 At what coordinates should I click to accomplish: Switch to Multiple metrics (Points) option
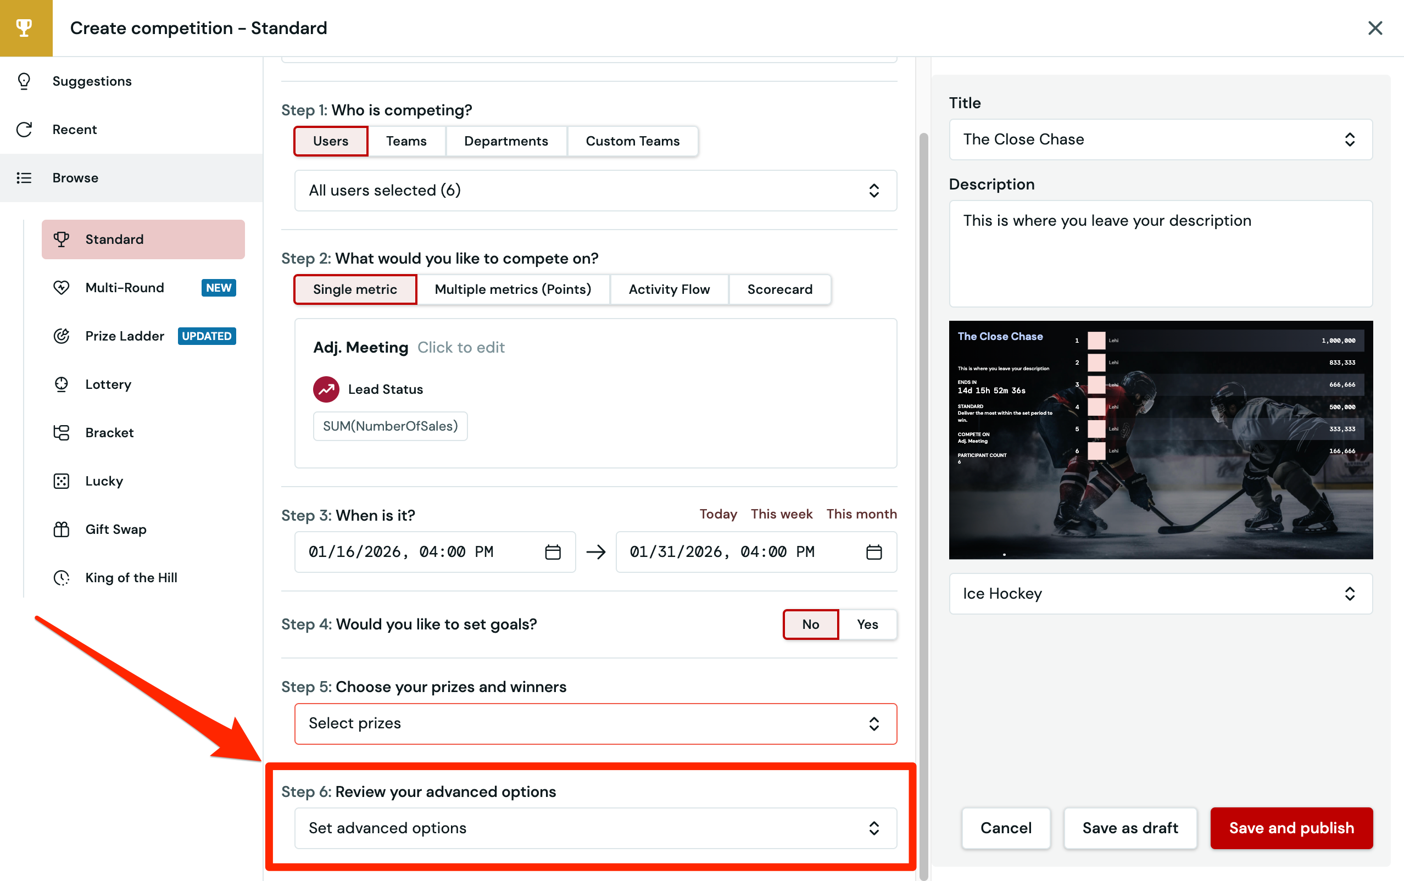tap(512, 289)
